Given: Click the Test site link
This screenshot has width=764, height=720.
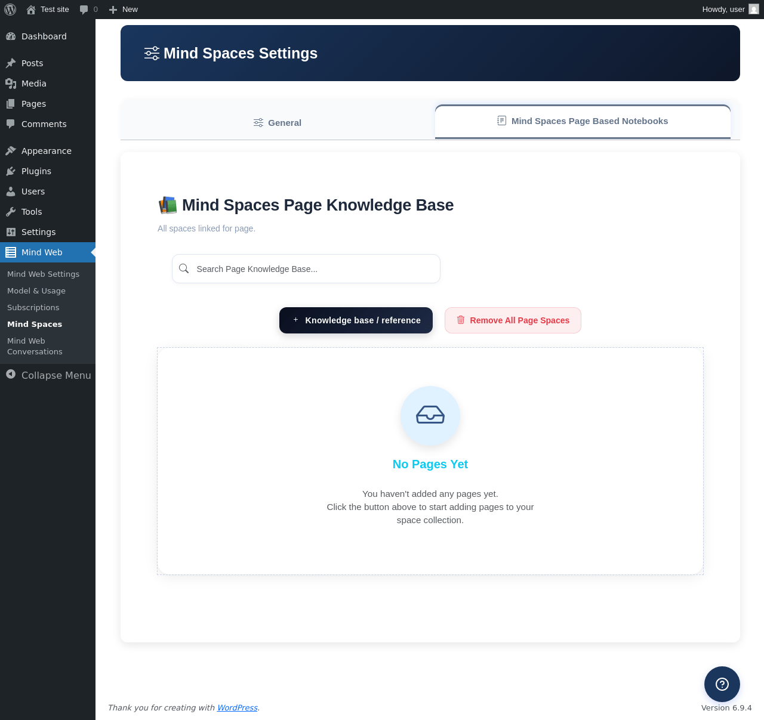Looking at the screenshot, I should tap(48, 10).
